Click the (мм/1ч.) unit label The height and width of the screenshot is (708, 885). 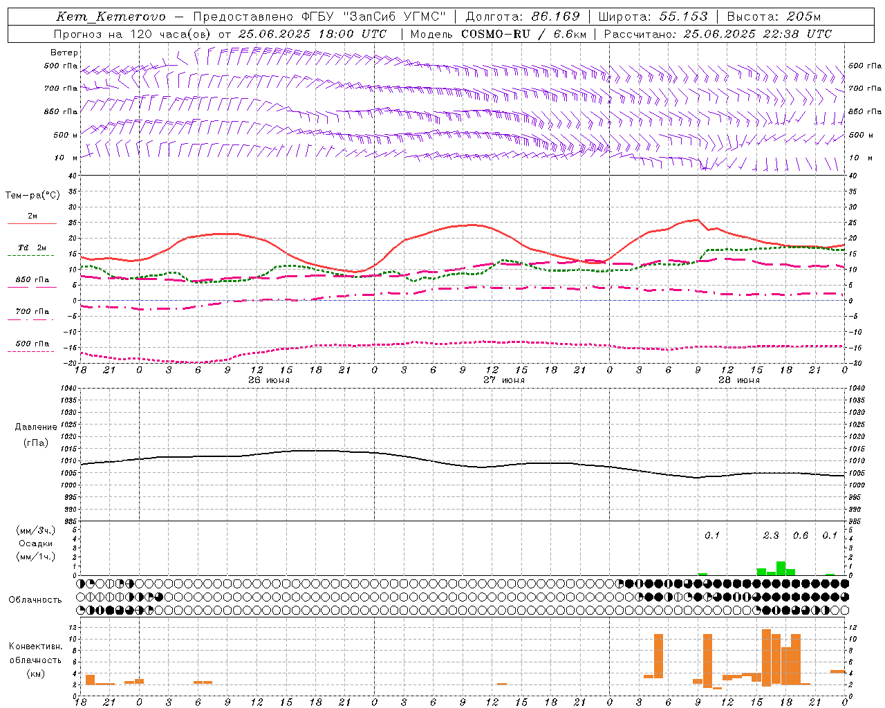(x=35, y=557)
